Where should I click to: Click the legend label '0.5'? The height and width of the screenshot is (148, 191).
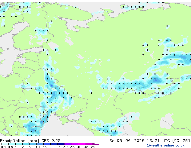click(10, 147)
